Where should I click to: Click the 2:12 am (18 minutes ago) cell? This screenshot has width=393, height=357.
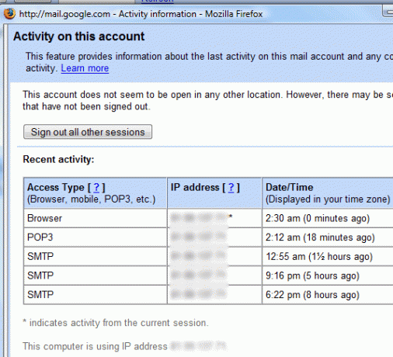pos(328,237)
